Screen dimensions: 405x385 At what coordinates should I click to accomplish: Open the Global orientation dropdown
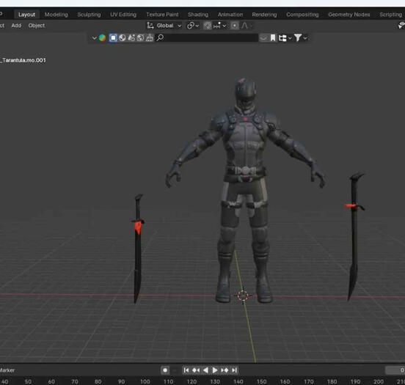[169, 26]
